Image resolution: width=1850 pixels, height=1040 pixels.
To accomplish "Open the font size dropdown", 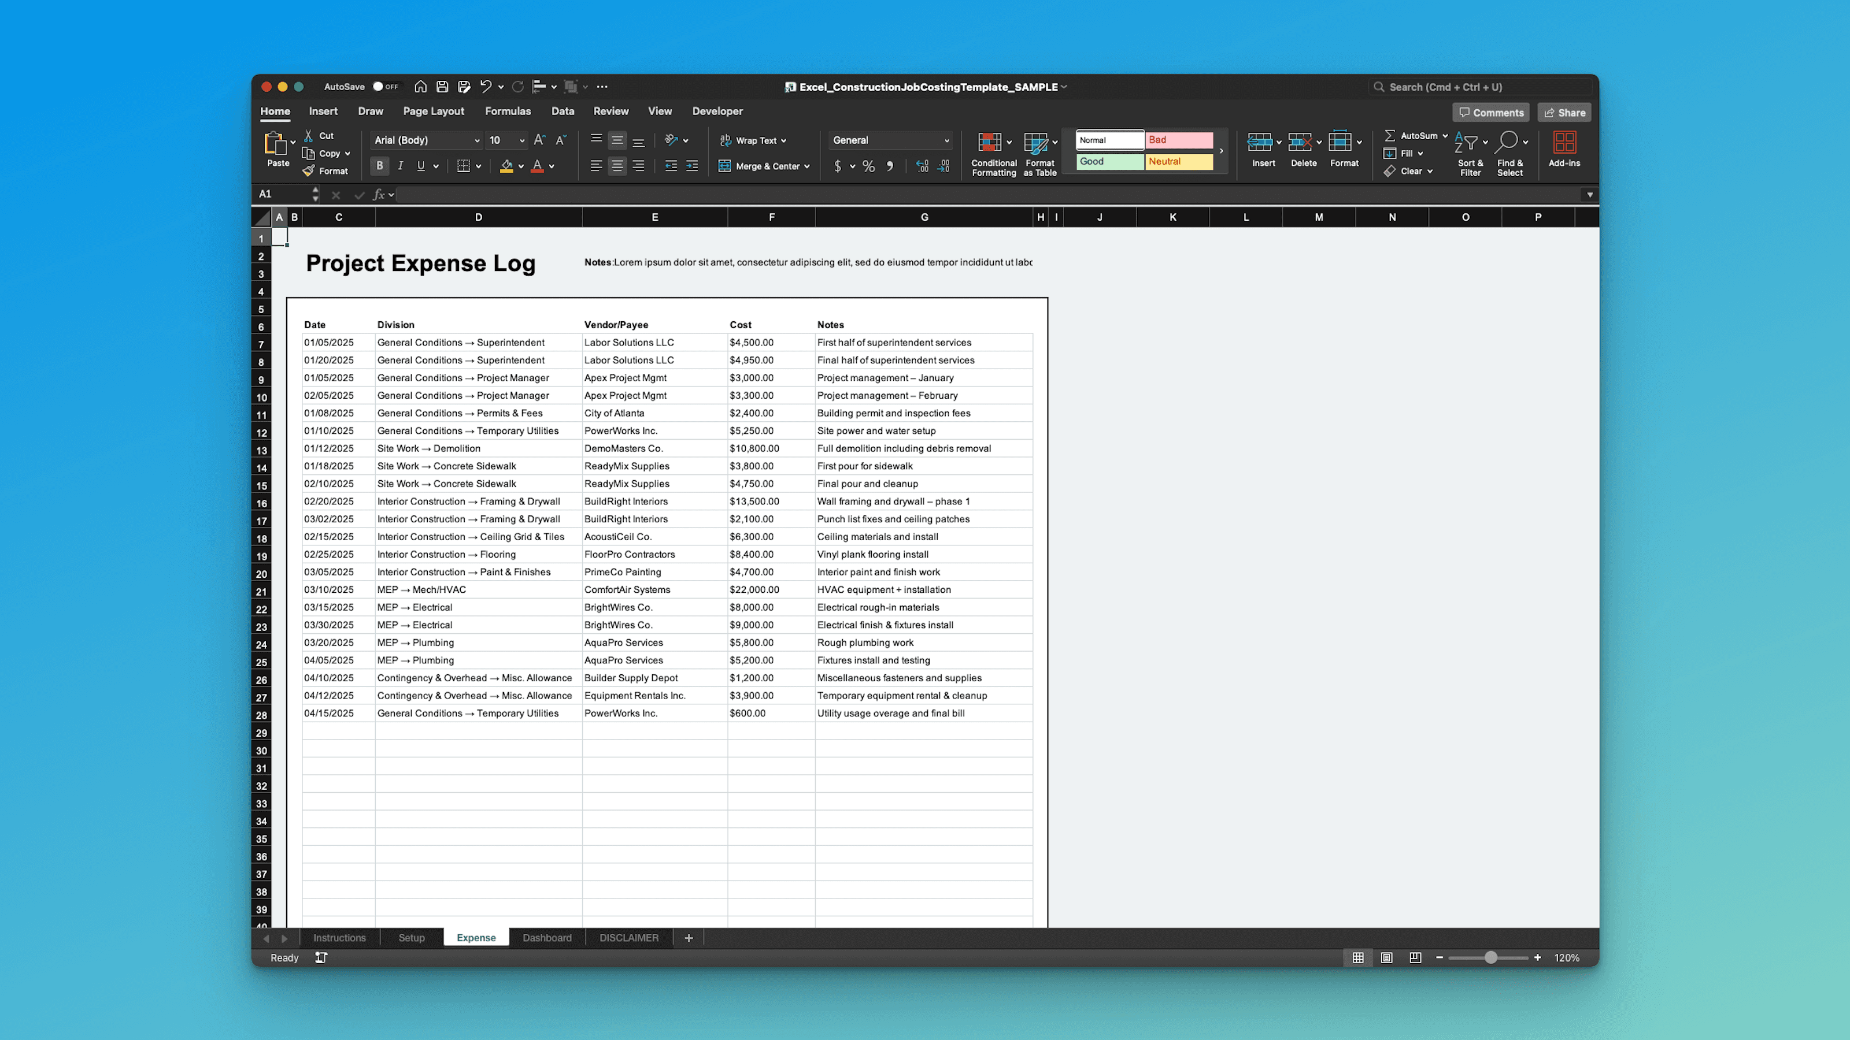I will [x=521, y=140].
